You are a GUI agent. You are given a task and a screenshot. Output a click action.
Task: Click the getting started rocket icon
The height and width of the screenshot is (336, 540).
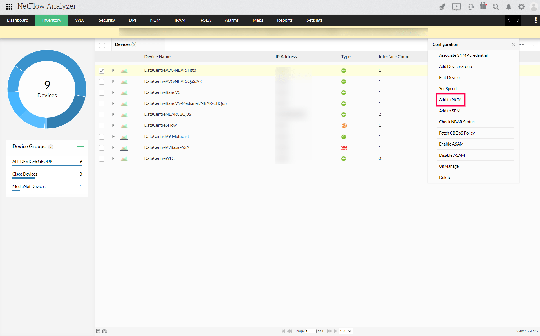tap(442, 6)
